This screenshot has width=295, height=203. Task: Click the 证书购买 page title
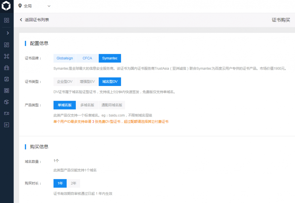281,20
